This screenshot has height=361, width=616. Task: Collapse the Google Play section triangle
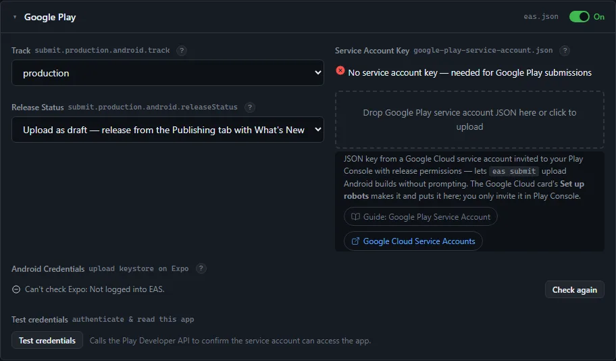[x=15, y=17]
